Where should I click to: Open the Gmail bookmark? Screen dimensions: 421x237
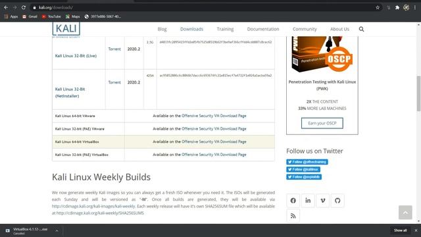[30, 16]
